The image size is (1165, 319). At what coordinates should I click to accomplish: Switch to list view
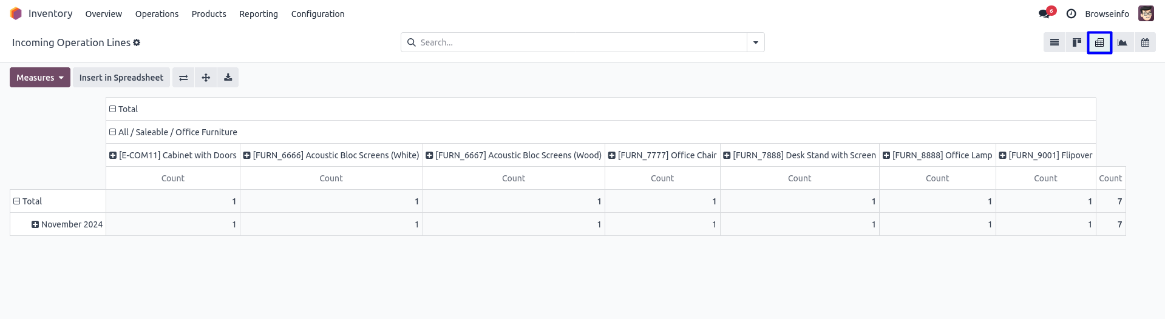1055,42
